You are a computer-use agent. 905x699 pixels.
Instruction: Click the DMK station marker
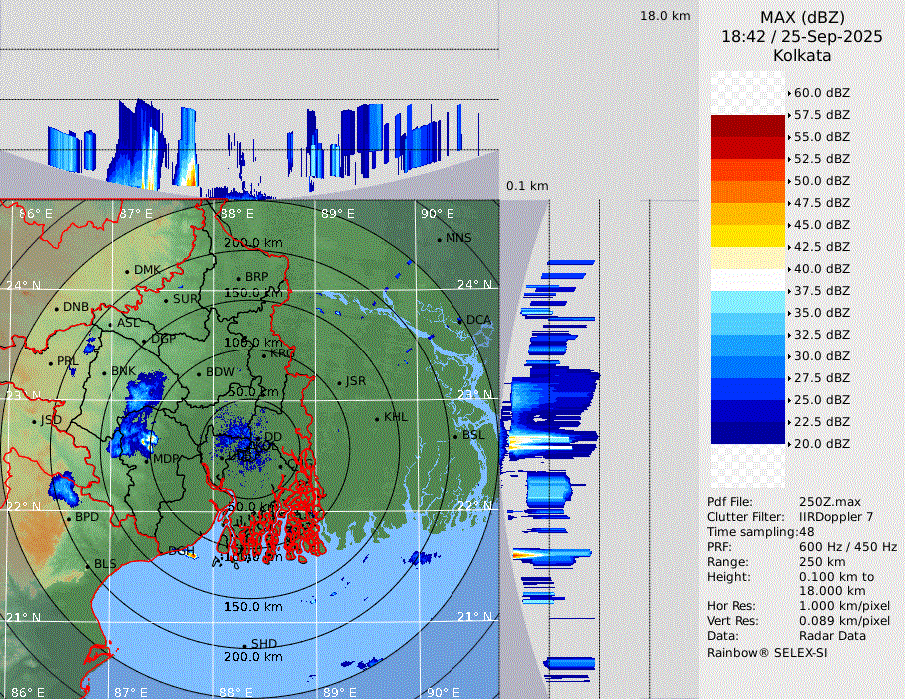pyautogui.click(x=128, y=271)
